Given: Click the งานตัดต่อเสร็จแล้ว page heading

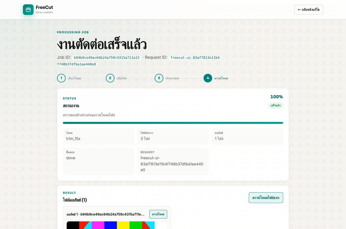Looking at the screenshot, I should (102, 45).
